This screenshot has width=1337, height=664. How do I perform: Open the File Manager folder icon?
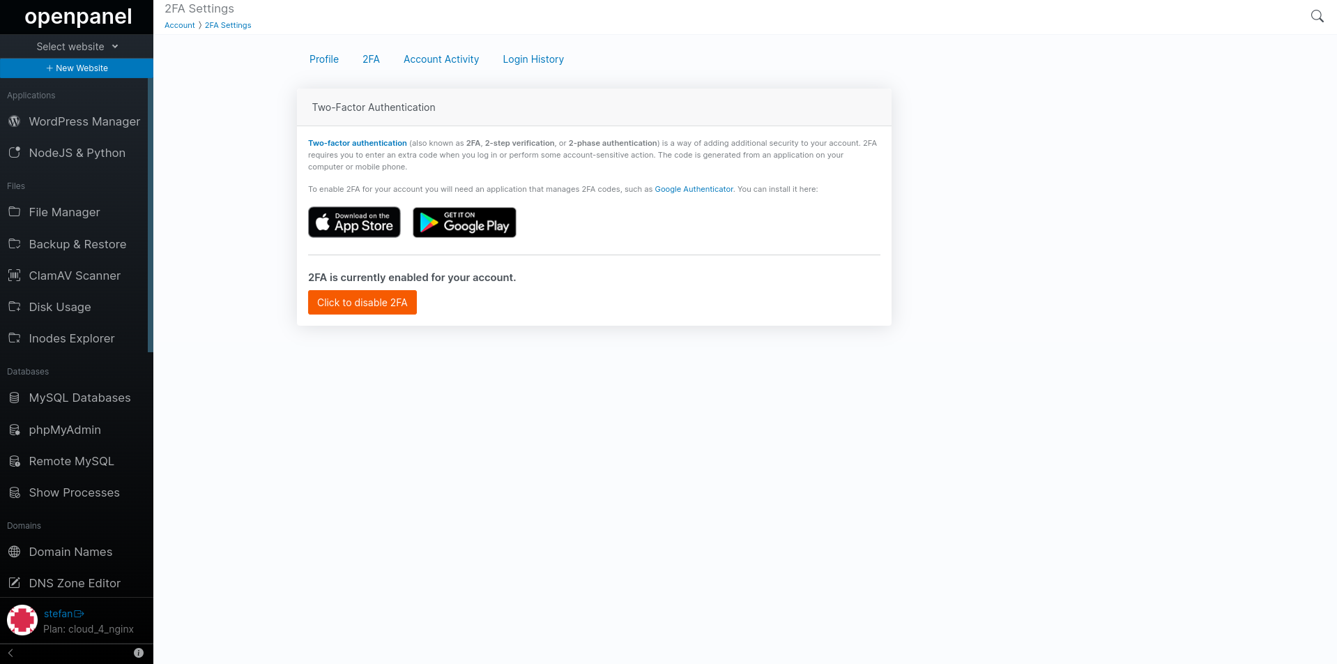coord(14,211)
